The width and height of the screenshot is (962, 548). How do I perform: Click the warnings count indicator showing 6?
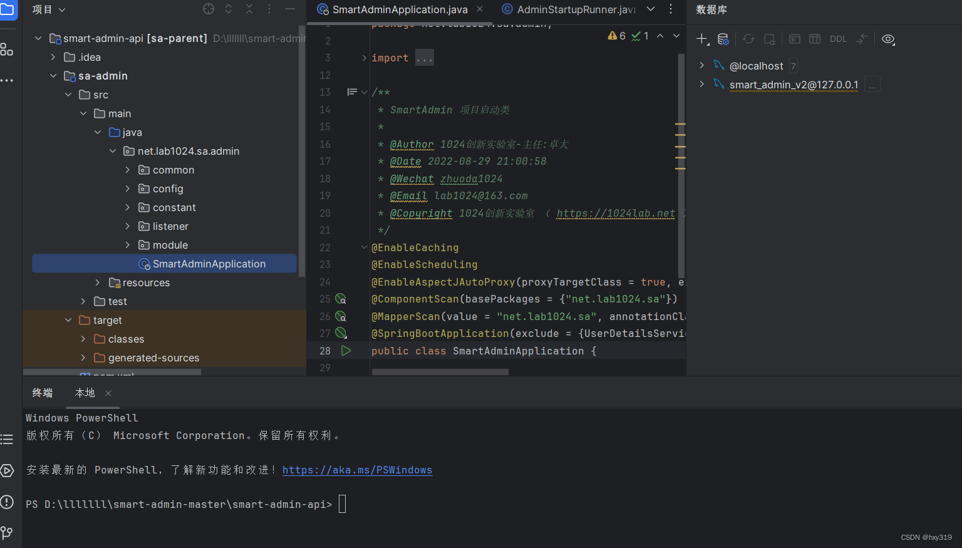click(x=617, y=36)
